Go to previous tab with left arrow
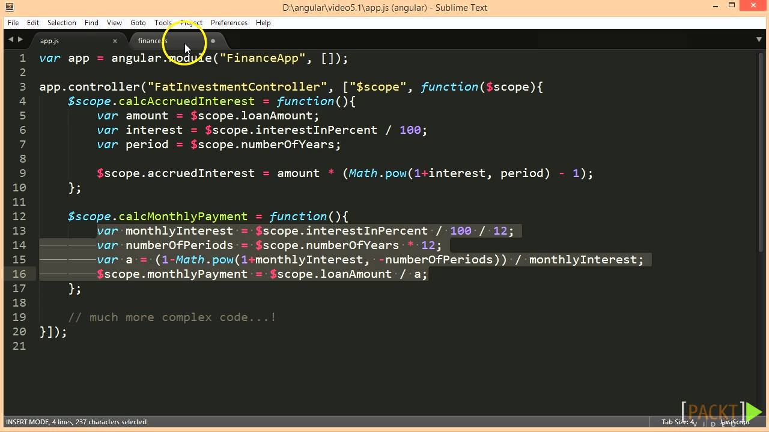The image size is (769, 432). click(10, 40)
